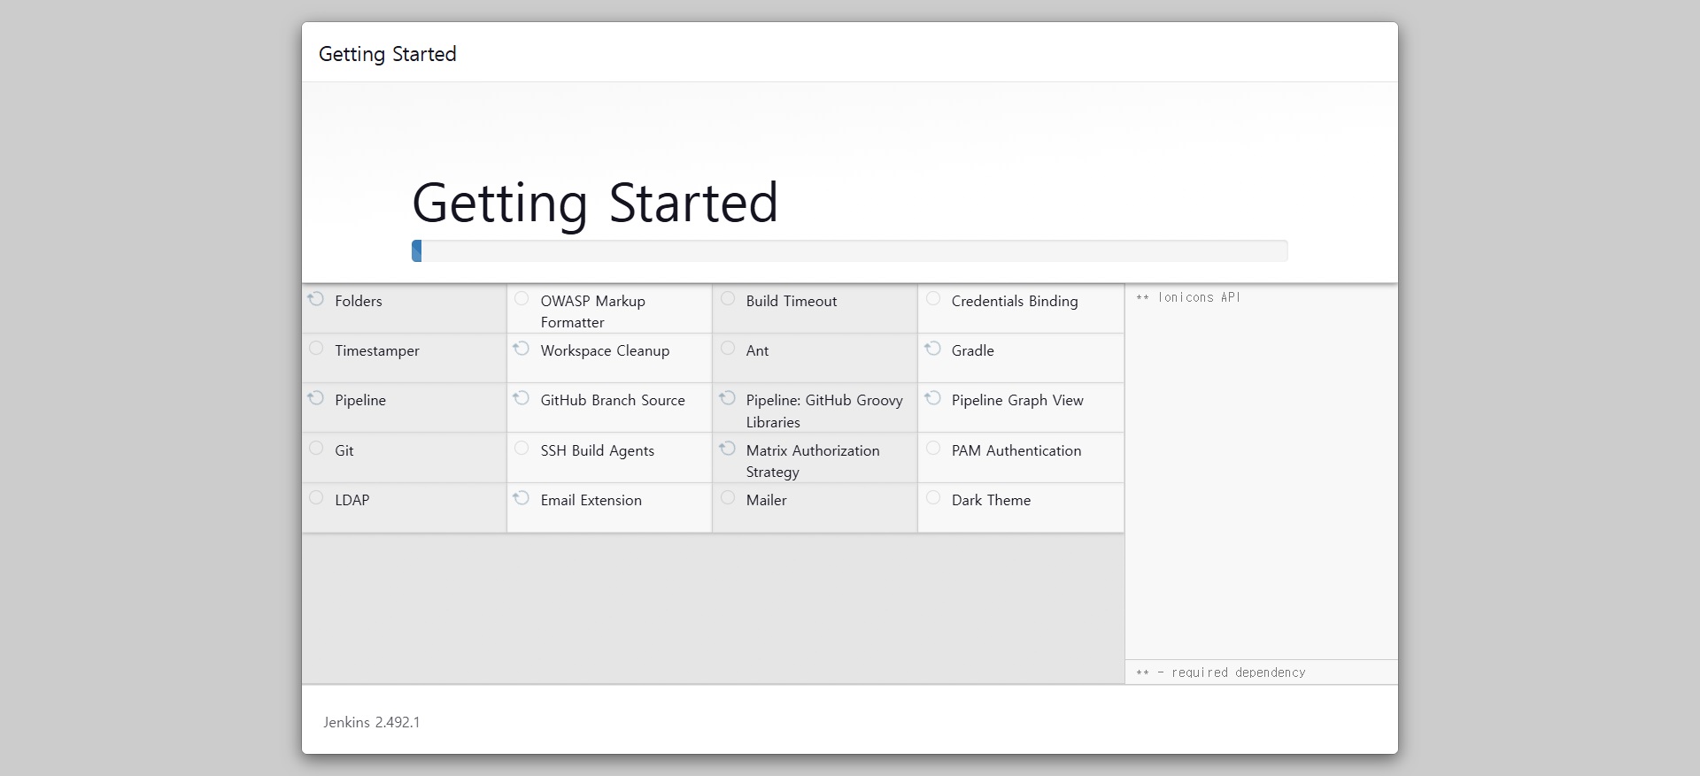The width and height of the screenshot is (1700, 776).
Task: Click the Build Timeout pending circle
Action: (728, 298)
